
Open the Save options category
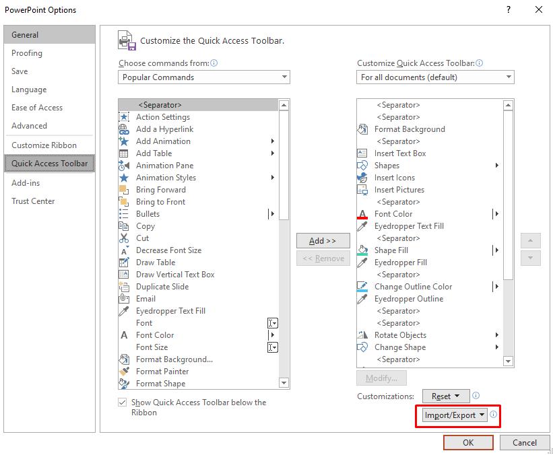[49, 71]
